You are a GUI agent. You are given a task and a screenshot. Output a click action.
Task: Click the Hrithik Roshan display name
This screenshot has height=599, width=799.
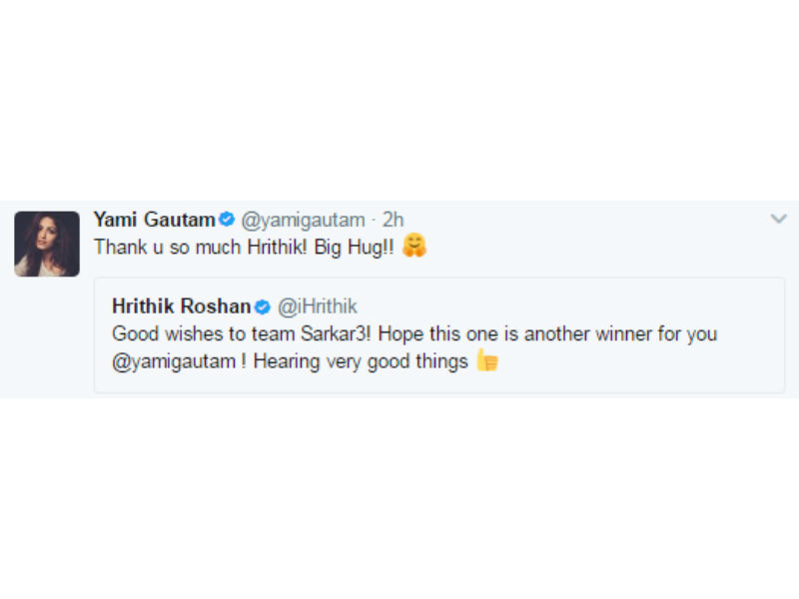coord(181,305)
